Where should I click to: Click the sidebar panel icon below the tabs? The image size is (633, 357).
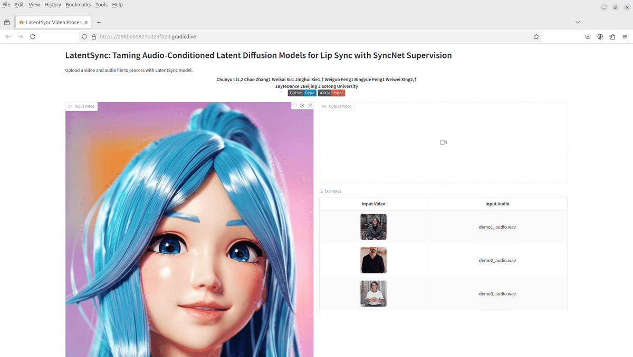point(7,22)
